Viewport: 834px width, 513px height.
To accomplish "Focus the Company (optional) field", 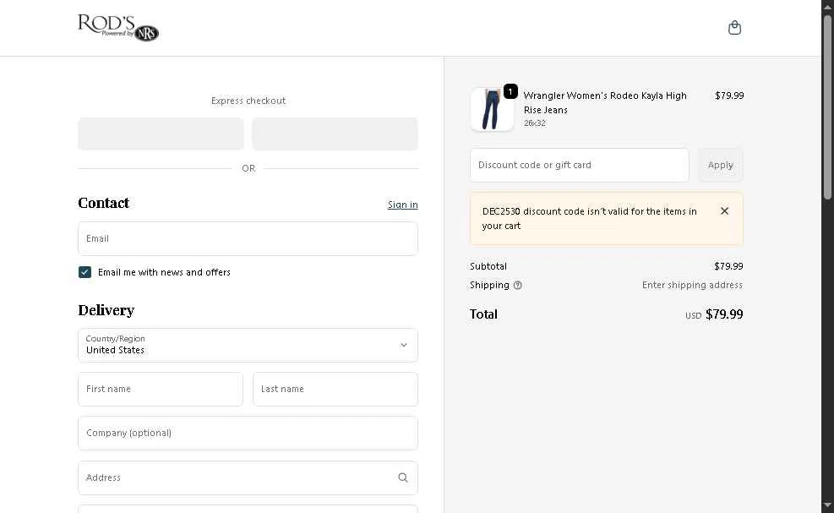I will [x=248, y=434].
